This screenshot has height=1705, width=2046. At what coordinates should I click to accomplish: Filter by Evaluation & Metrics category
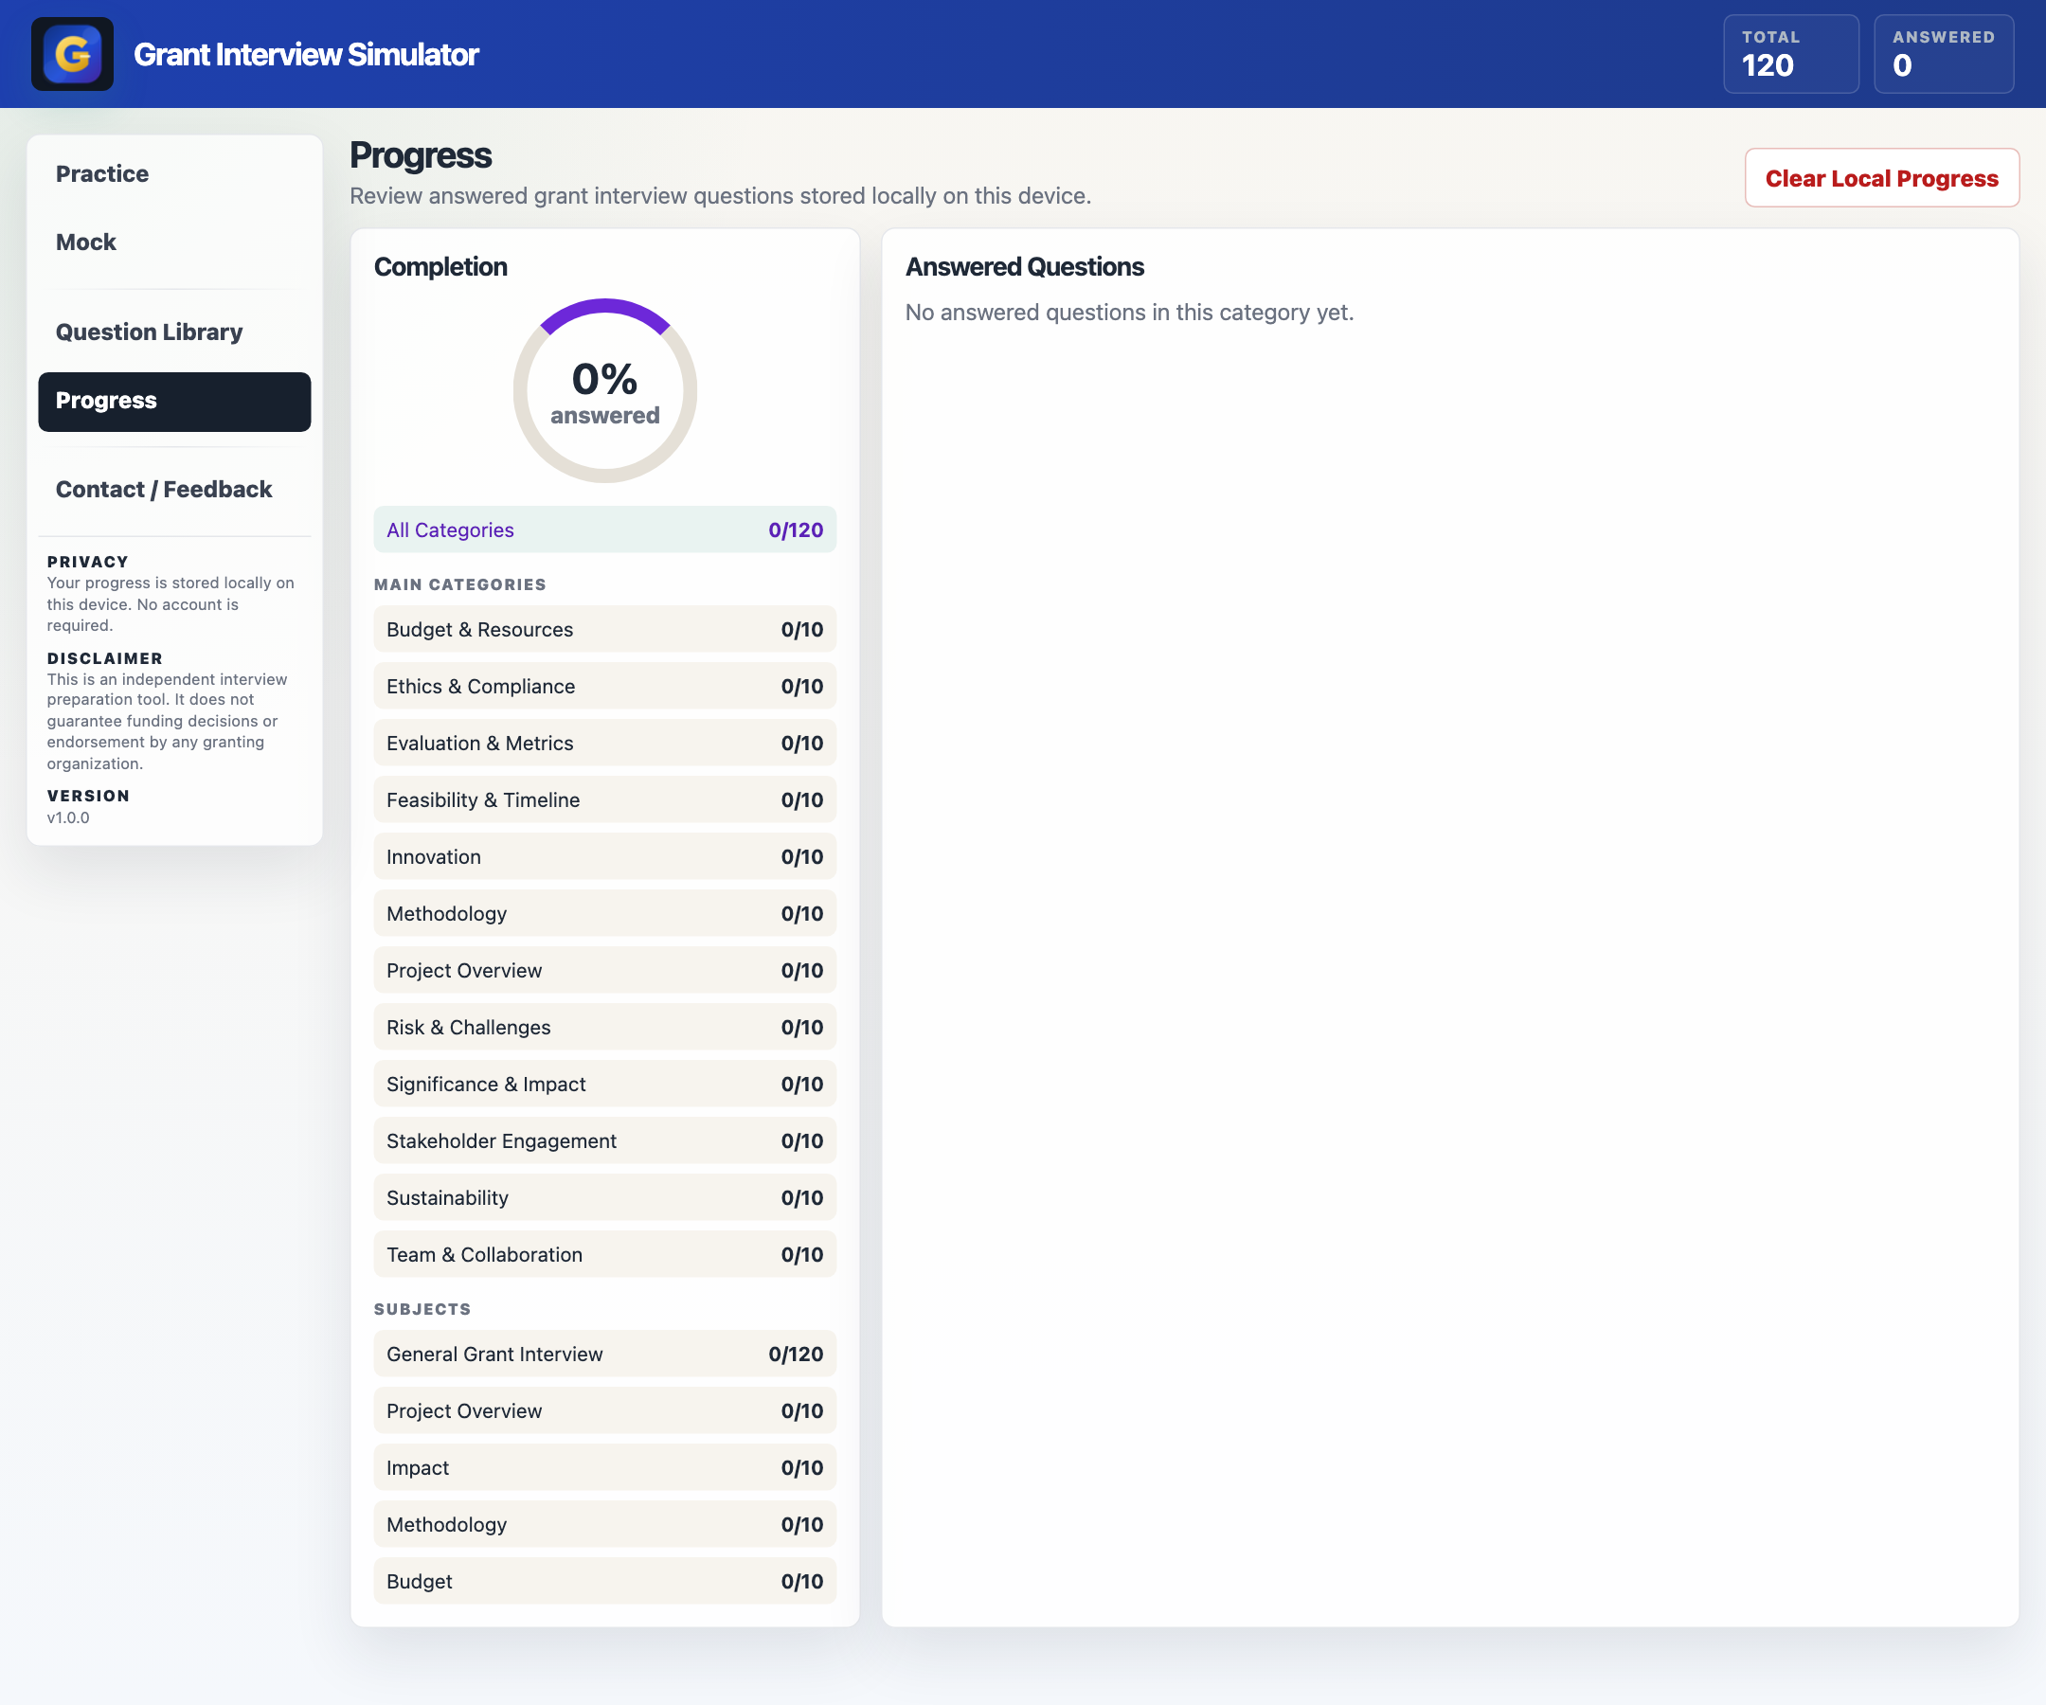[604, 744]
